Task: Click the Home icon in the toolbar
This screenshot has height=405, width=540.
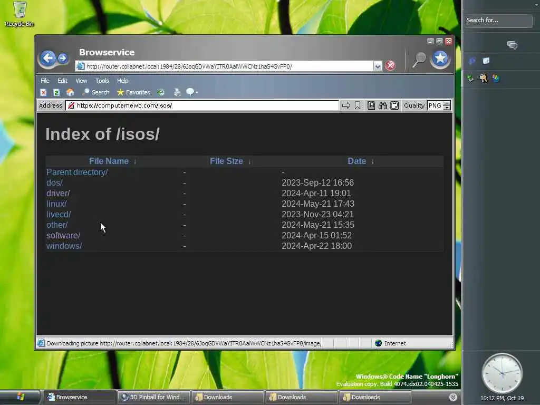Action: click(70, 92)
